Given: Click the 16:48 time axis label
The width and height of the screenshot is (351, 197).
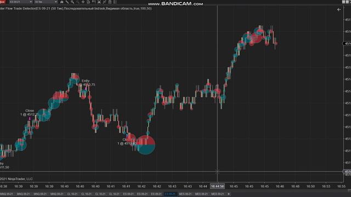Looking at the screenshot, I should 295,186.
